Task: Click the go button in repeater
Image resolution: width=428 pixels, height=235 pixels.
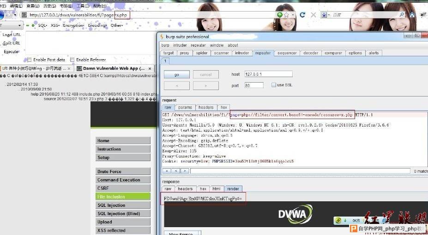Action: point(177,74)
